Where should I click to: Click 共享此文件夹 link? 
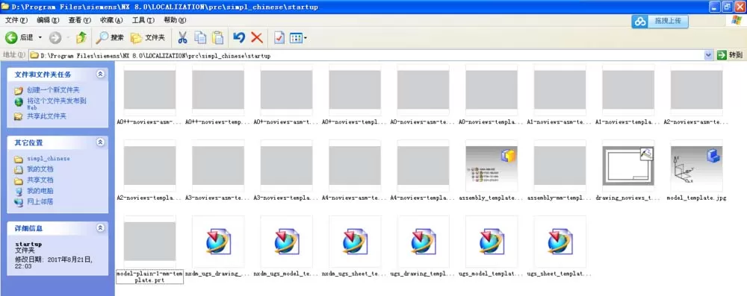pos(46,116)
